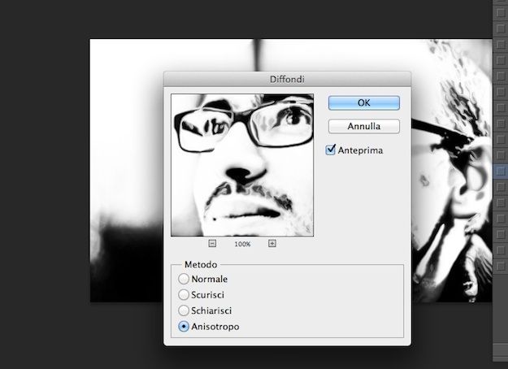Select the Anisotropo method radio button

184,327
